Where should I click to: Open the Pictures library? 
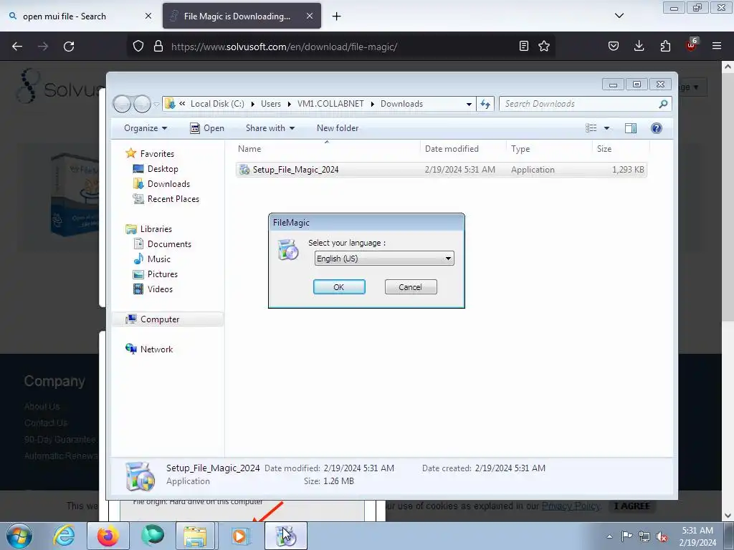163,274
